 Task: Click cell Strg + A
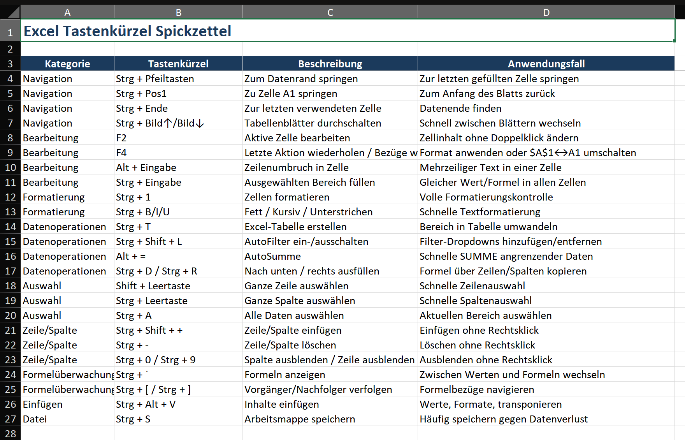(x=178, y=315)
